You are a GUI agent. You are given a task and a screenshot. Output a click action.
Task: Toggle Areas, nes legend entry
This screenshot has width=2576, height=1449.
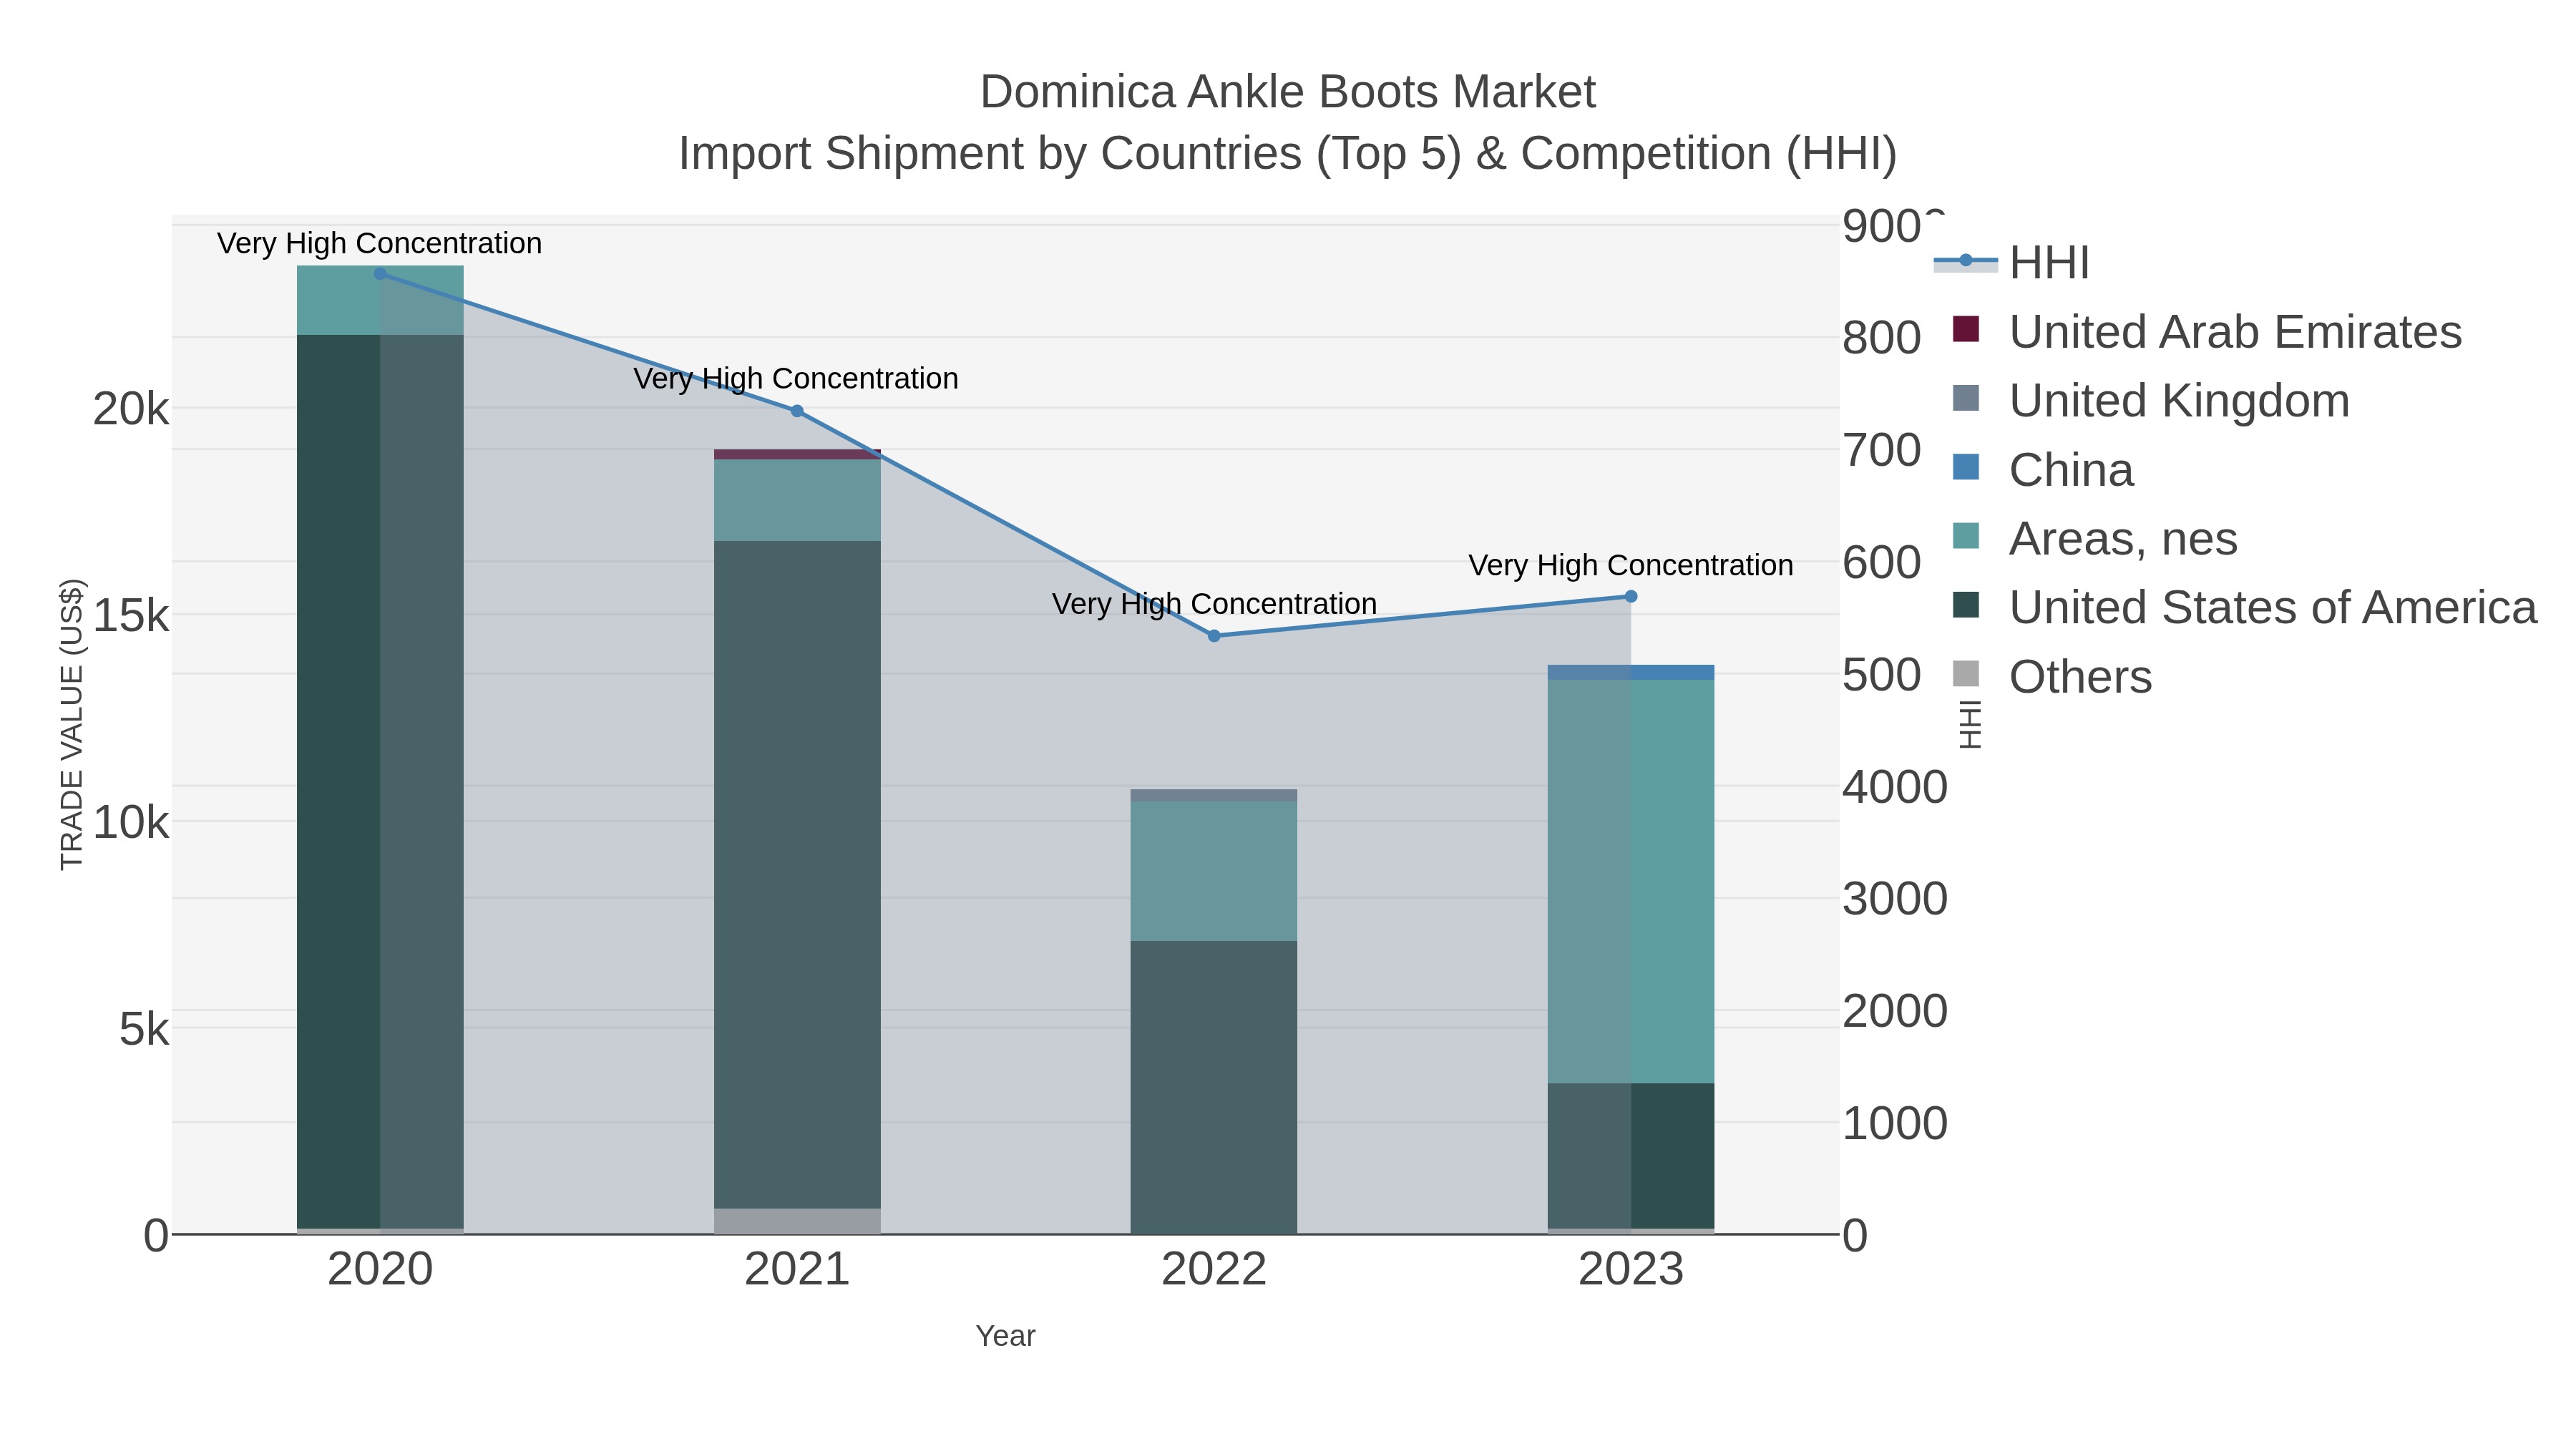pyautogui.click(x=2095, y=539)
